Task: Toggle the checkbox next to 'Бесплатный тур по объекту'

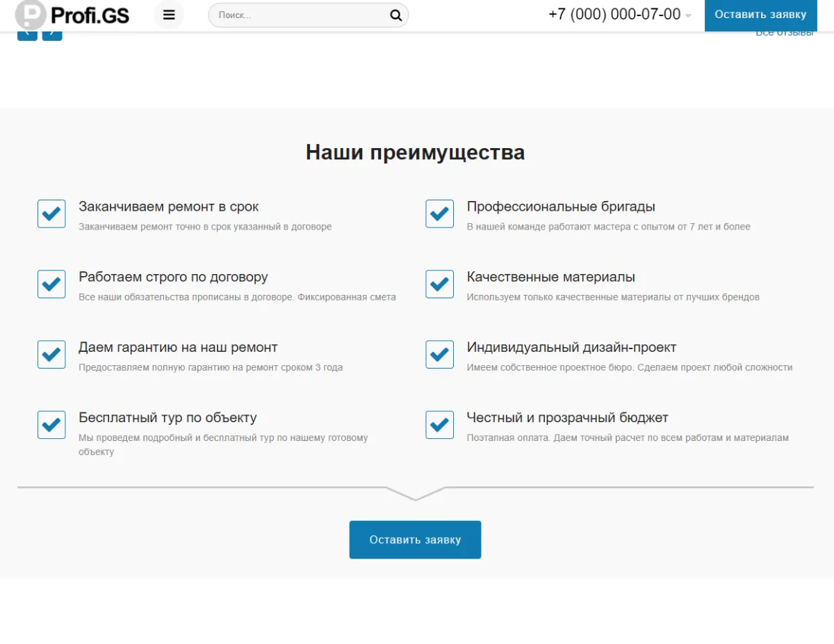Action: coord(51,424)
